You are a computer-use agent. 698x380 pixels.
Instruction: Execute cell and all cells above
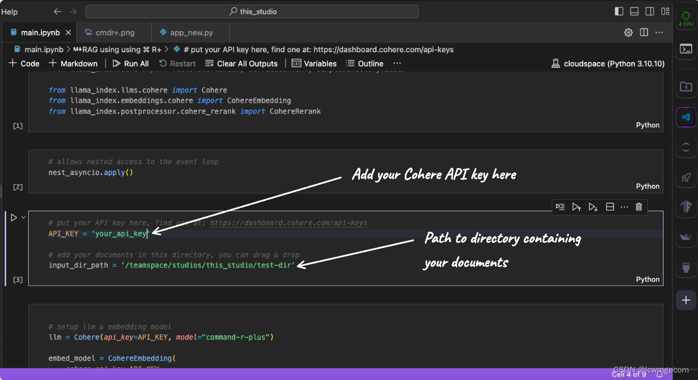[577, 207]
